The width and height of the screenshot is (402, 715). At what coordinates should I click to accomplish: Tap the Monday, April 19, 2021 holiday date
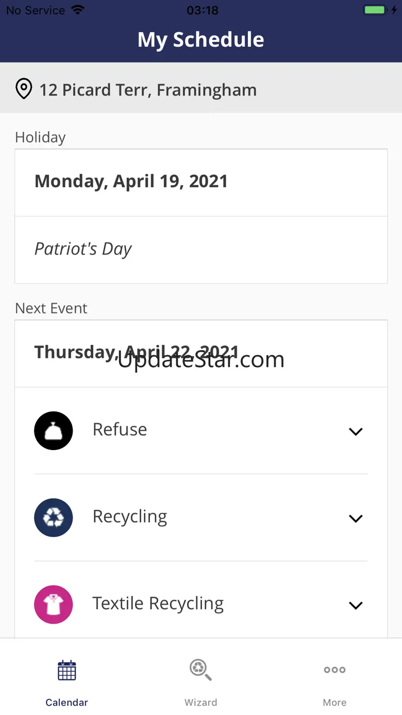(x=131, y=181)
